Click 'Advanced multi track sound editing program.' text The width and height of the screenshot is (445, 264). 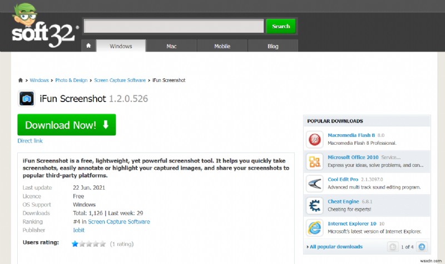pyautogui.click(x=374, y=187)
